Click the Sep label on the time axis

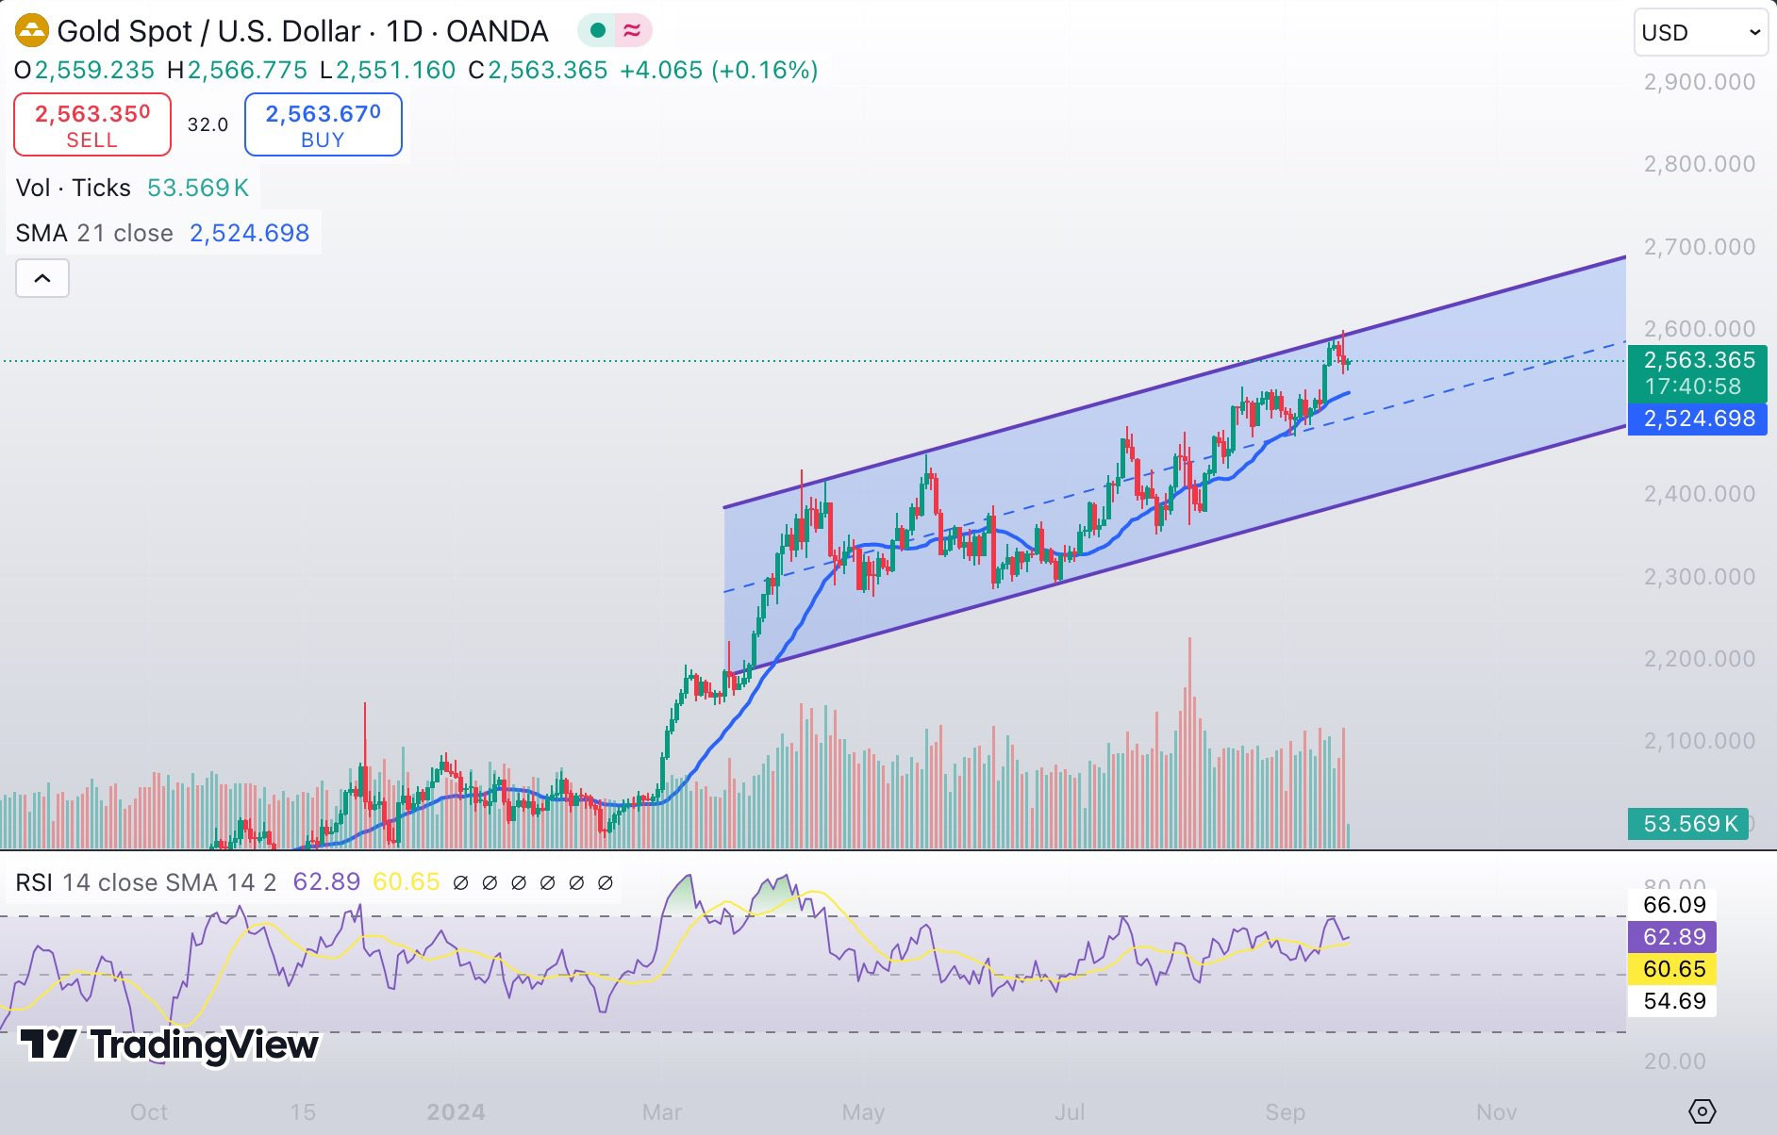1285,1112
